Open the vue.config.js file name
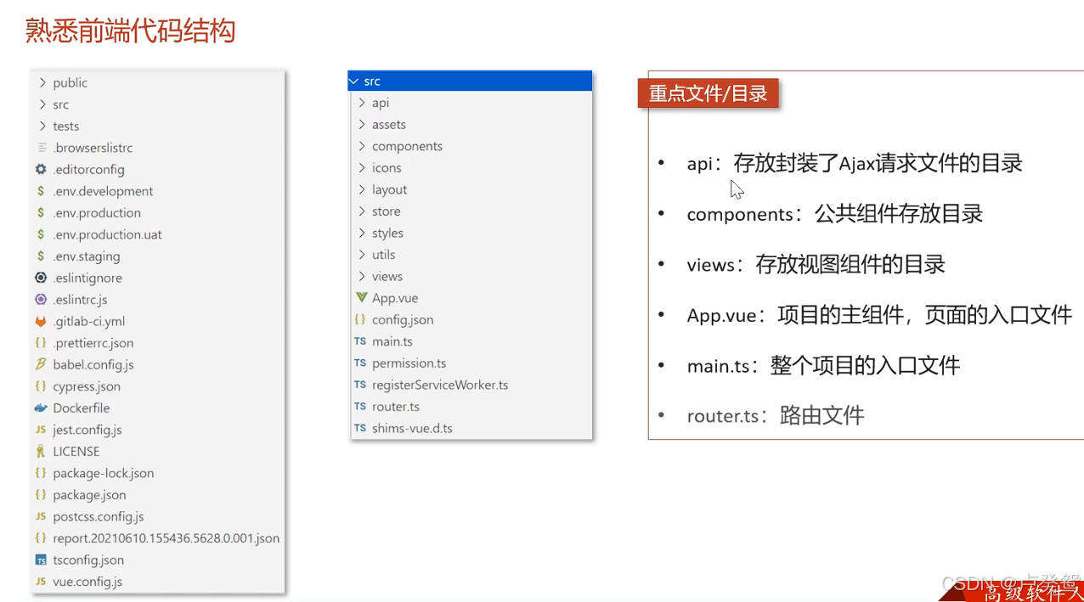This screenshot has width=1084, height=602. [88, 582]
